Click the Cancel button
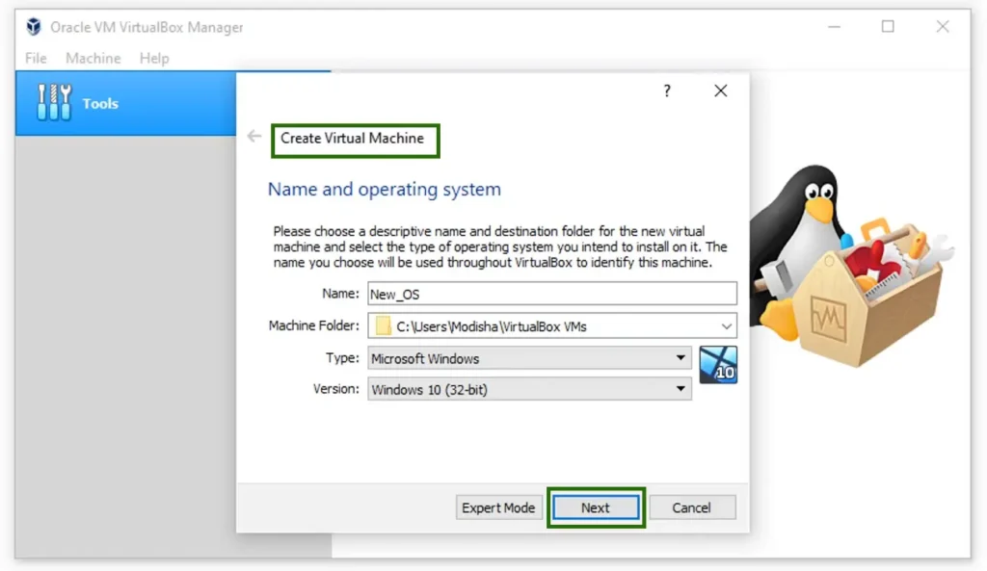Screen dimensions: 987x571 692,507
